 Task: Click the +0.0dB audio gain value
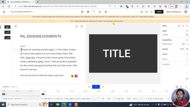(x=165, y=35)
